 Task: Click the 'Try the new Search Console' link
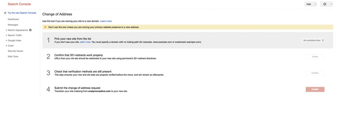(22, 13)
